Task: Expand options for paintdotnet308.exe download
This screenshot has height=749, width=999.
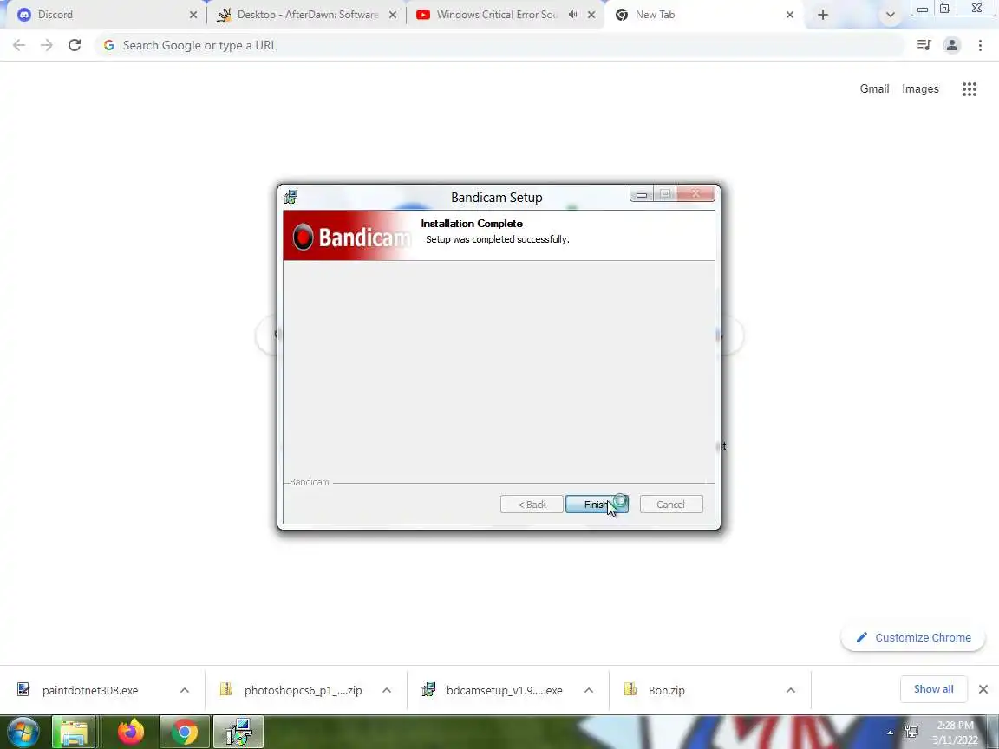Action: [x=184, y=690]
